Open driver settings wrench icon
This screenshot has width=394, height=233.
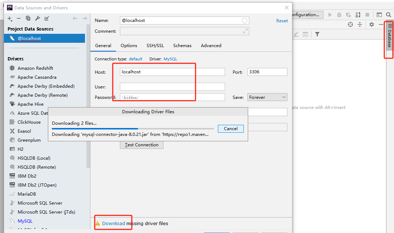(x=37, y=18)
